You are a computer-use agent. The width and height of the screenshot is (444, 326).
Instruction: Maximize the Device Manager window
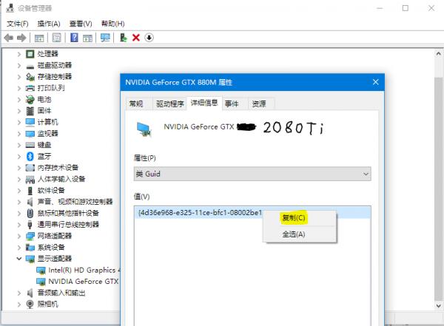tap(406, 8)
